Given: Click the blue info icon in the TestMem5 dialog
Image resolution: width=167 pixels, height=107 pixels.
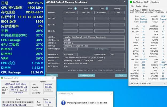Looking at the screenshot, I should click(63, 103).
